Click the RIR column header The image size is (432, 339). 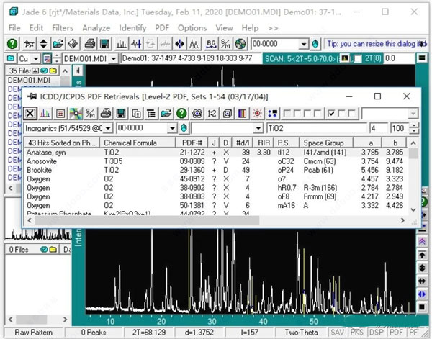point(264,143)
